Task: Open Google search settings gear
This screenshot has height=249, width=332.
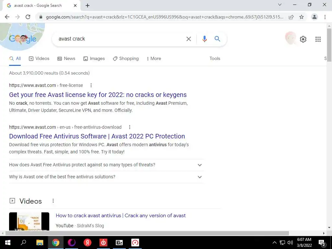Action: tap(303, 39)
